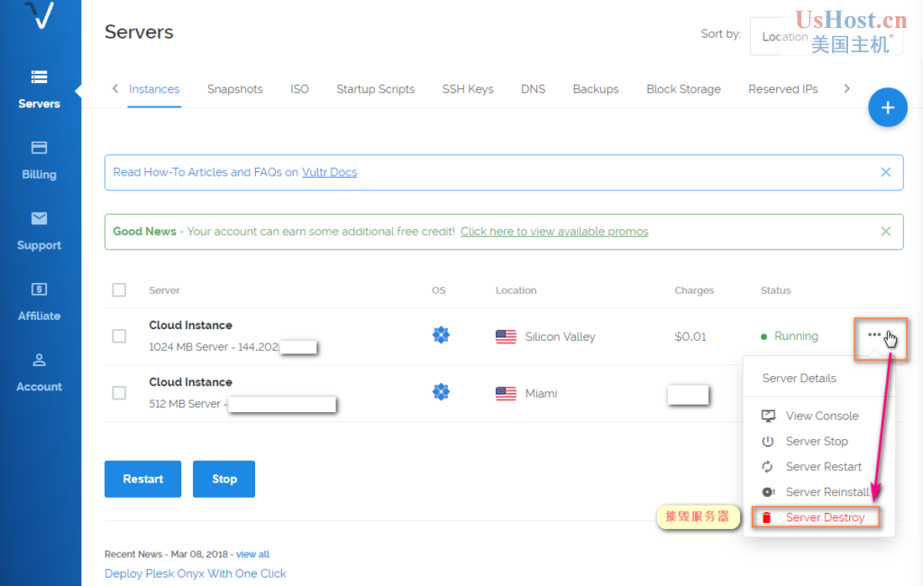Viewport: 923px width, 586px height.
Task: Open Account settings from sidebar
Action: (x=39, y=372)
